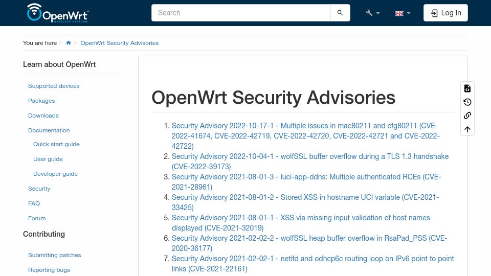Image resolution: width=491 pixels, height=276 pixels.
Task: Open Downloads sidebar link
Action: click(43, 116)
